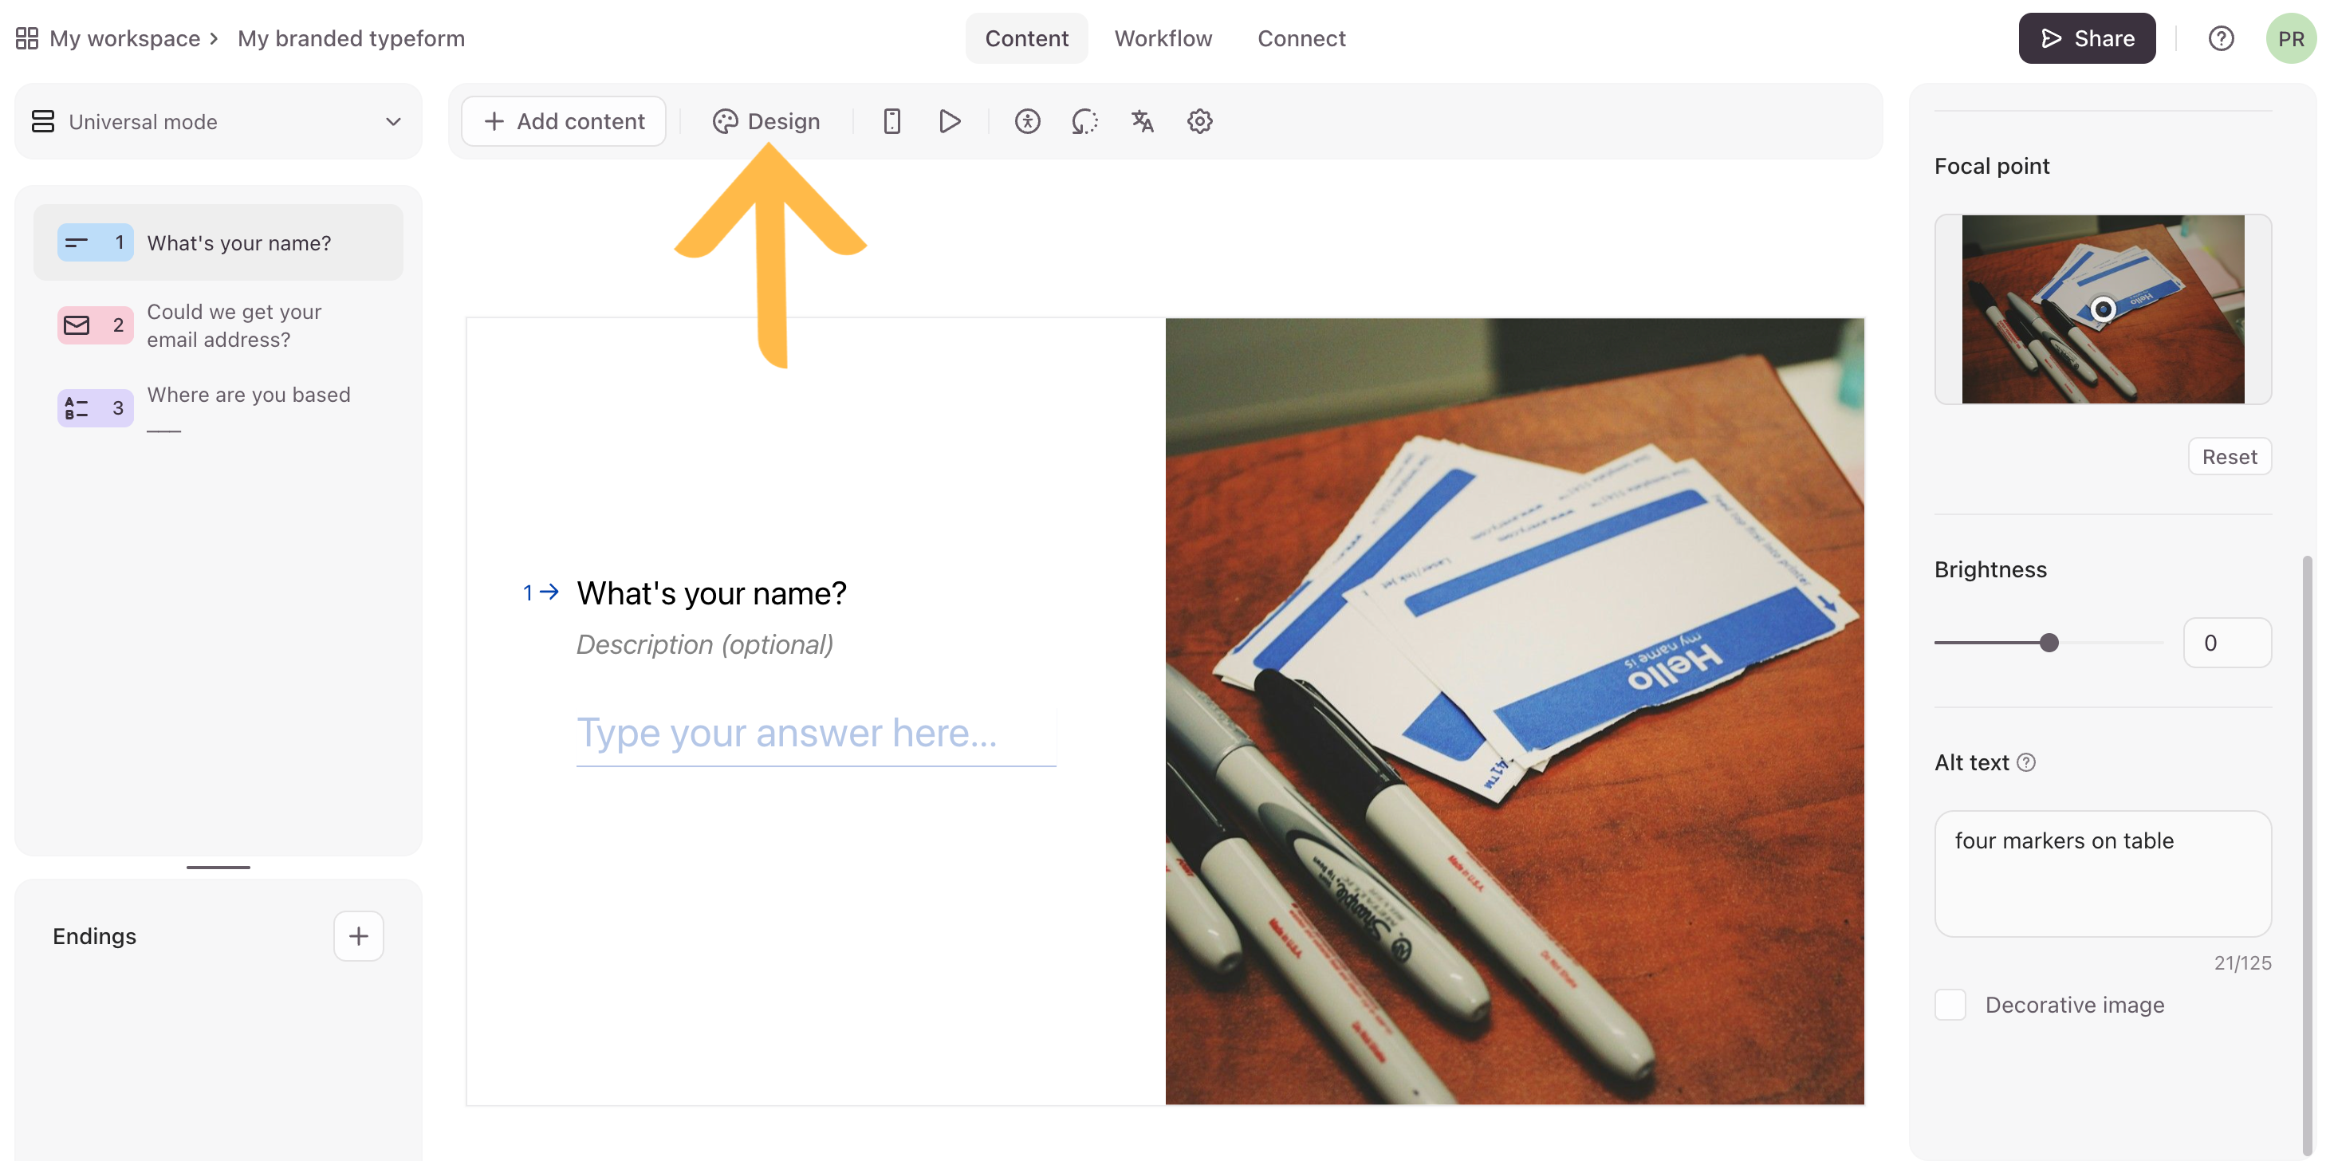
Task: Click the question title in the canvas
Action: [x=712, y=593]
